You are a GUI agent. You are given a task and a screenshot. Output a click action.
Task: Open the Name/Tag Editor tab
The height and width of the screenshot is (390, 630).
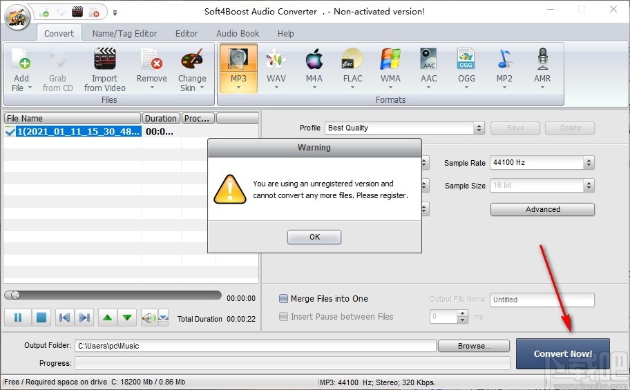[124, 33]
